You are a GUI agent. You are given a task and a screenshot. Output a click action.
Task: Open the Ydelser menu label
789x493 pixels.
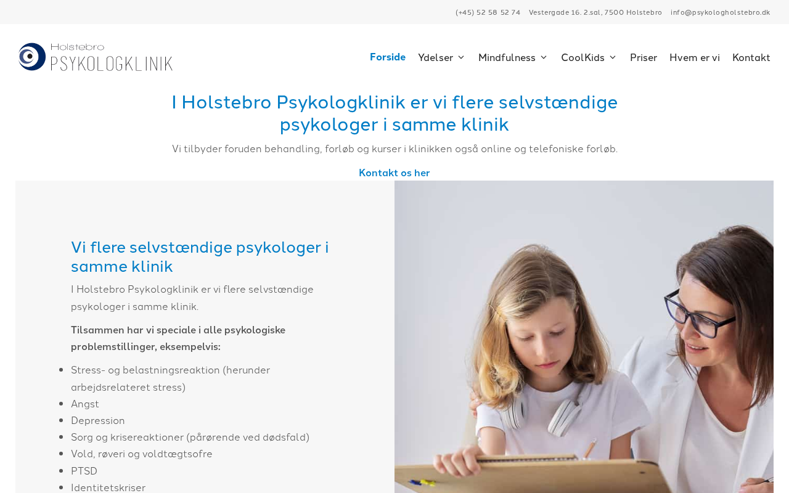point(436,57)
